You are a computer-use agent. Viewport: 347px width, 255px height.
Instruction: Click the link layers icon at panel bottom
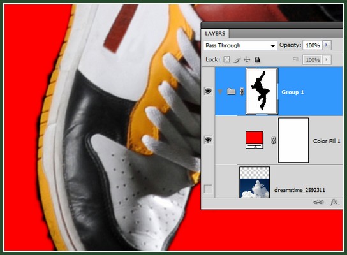coord(318,202)
